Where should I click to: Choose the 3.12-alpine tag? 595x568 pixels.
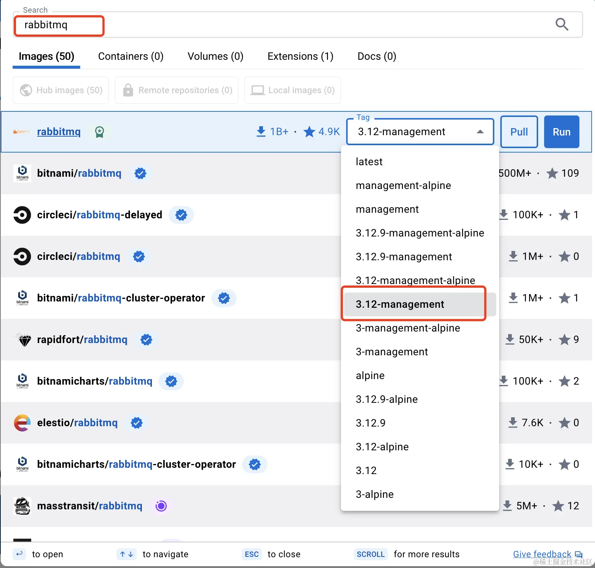point(420,447)
